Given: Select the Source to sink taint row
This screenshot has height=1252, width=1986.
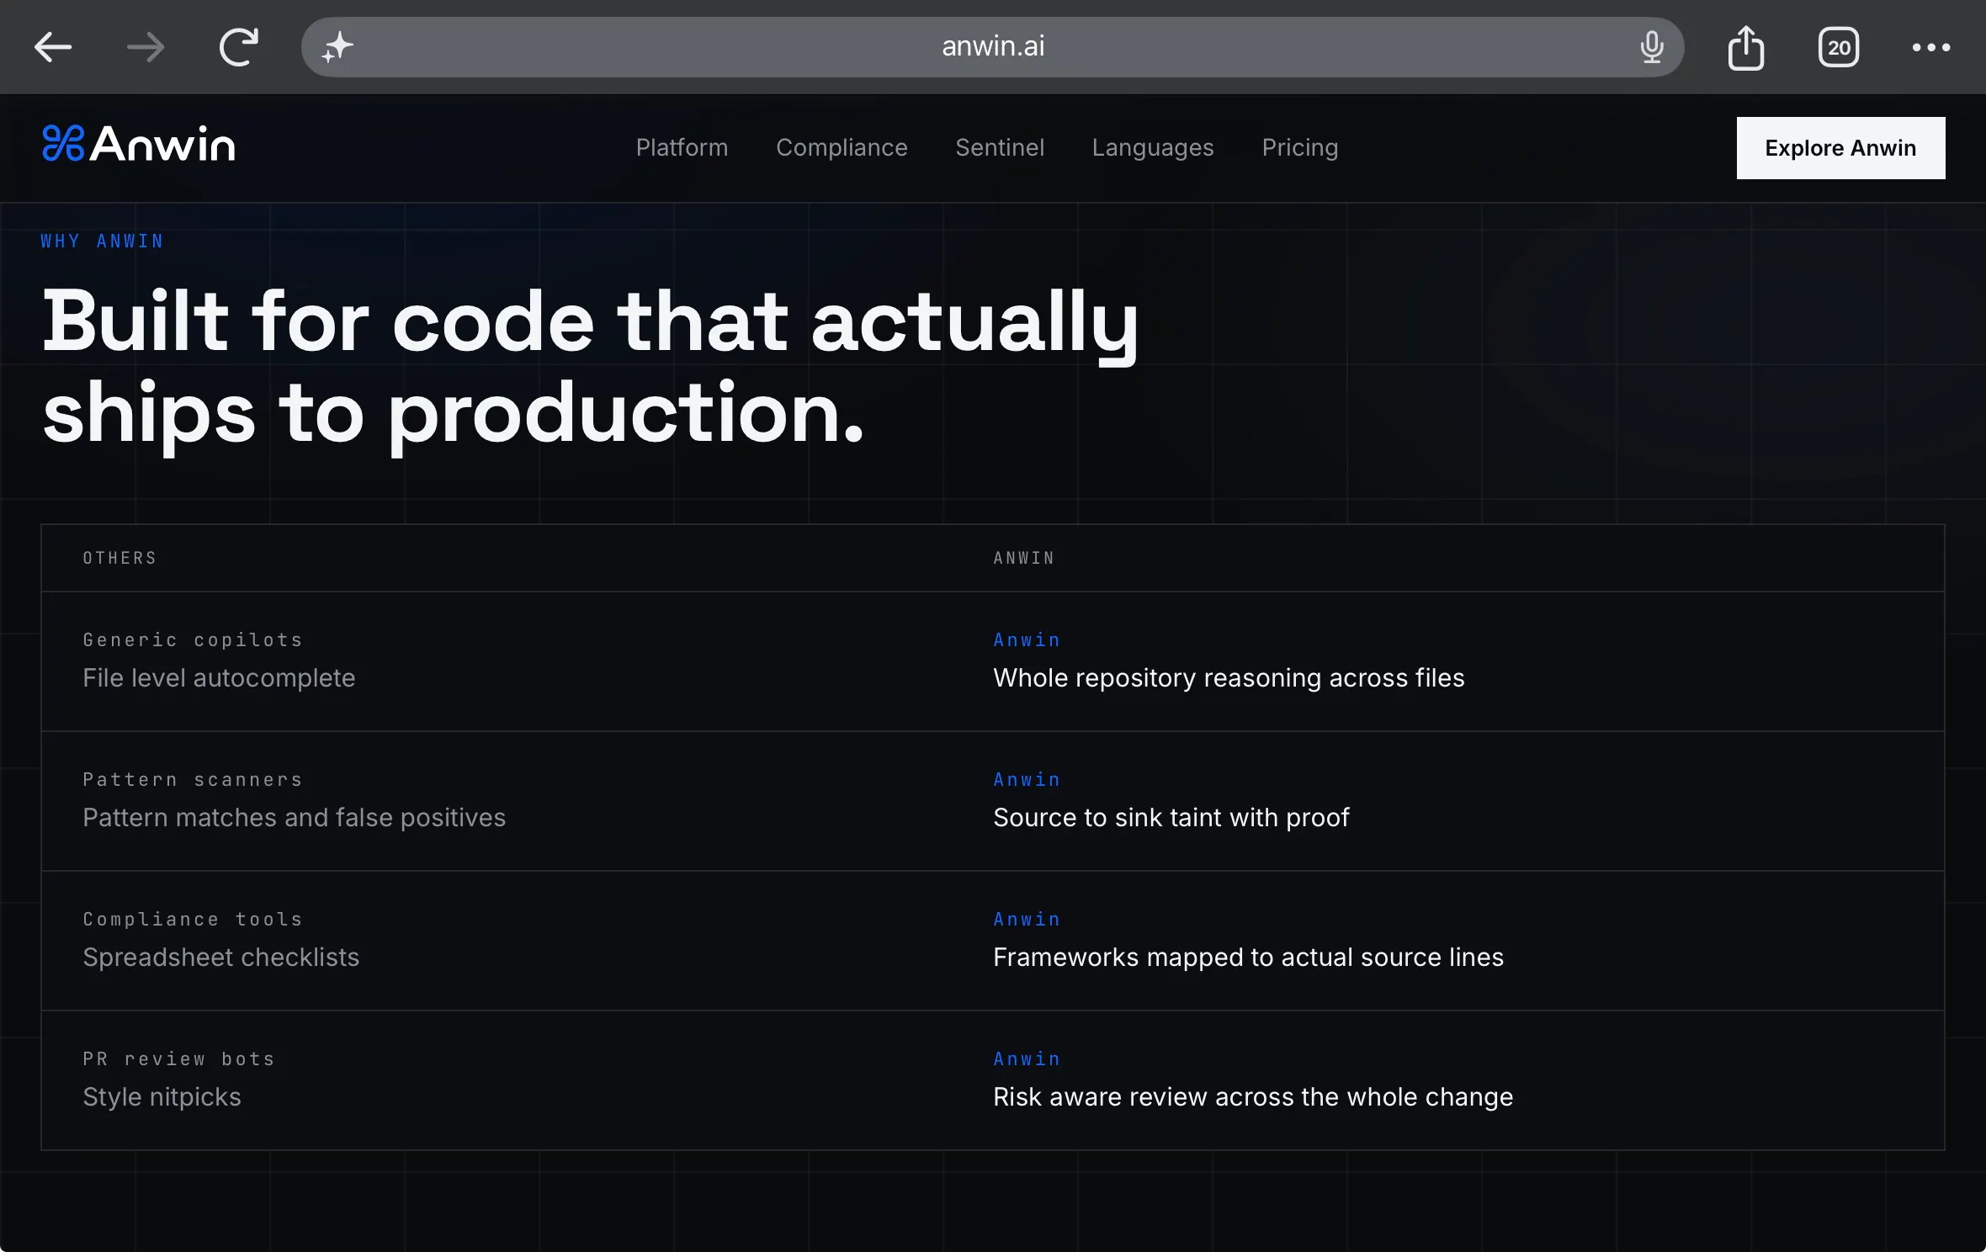Looking at the screenshot, I should [993, 801].
